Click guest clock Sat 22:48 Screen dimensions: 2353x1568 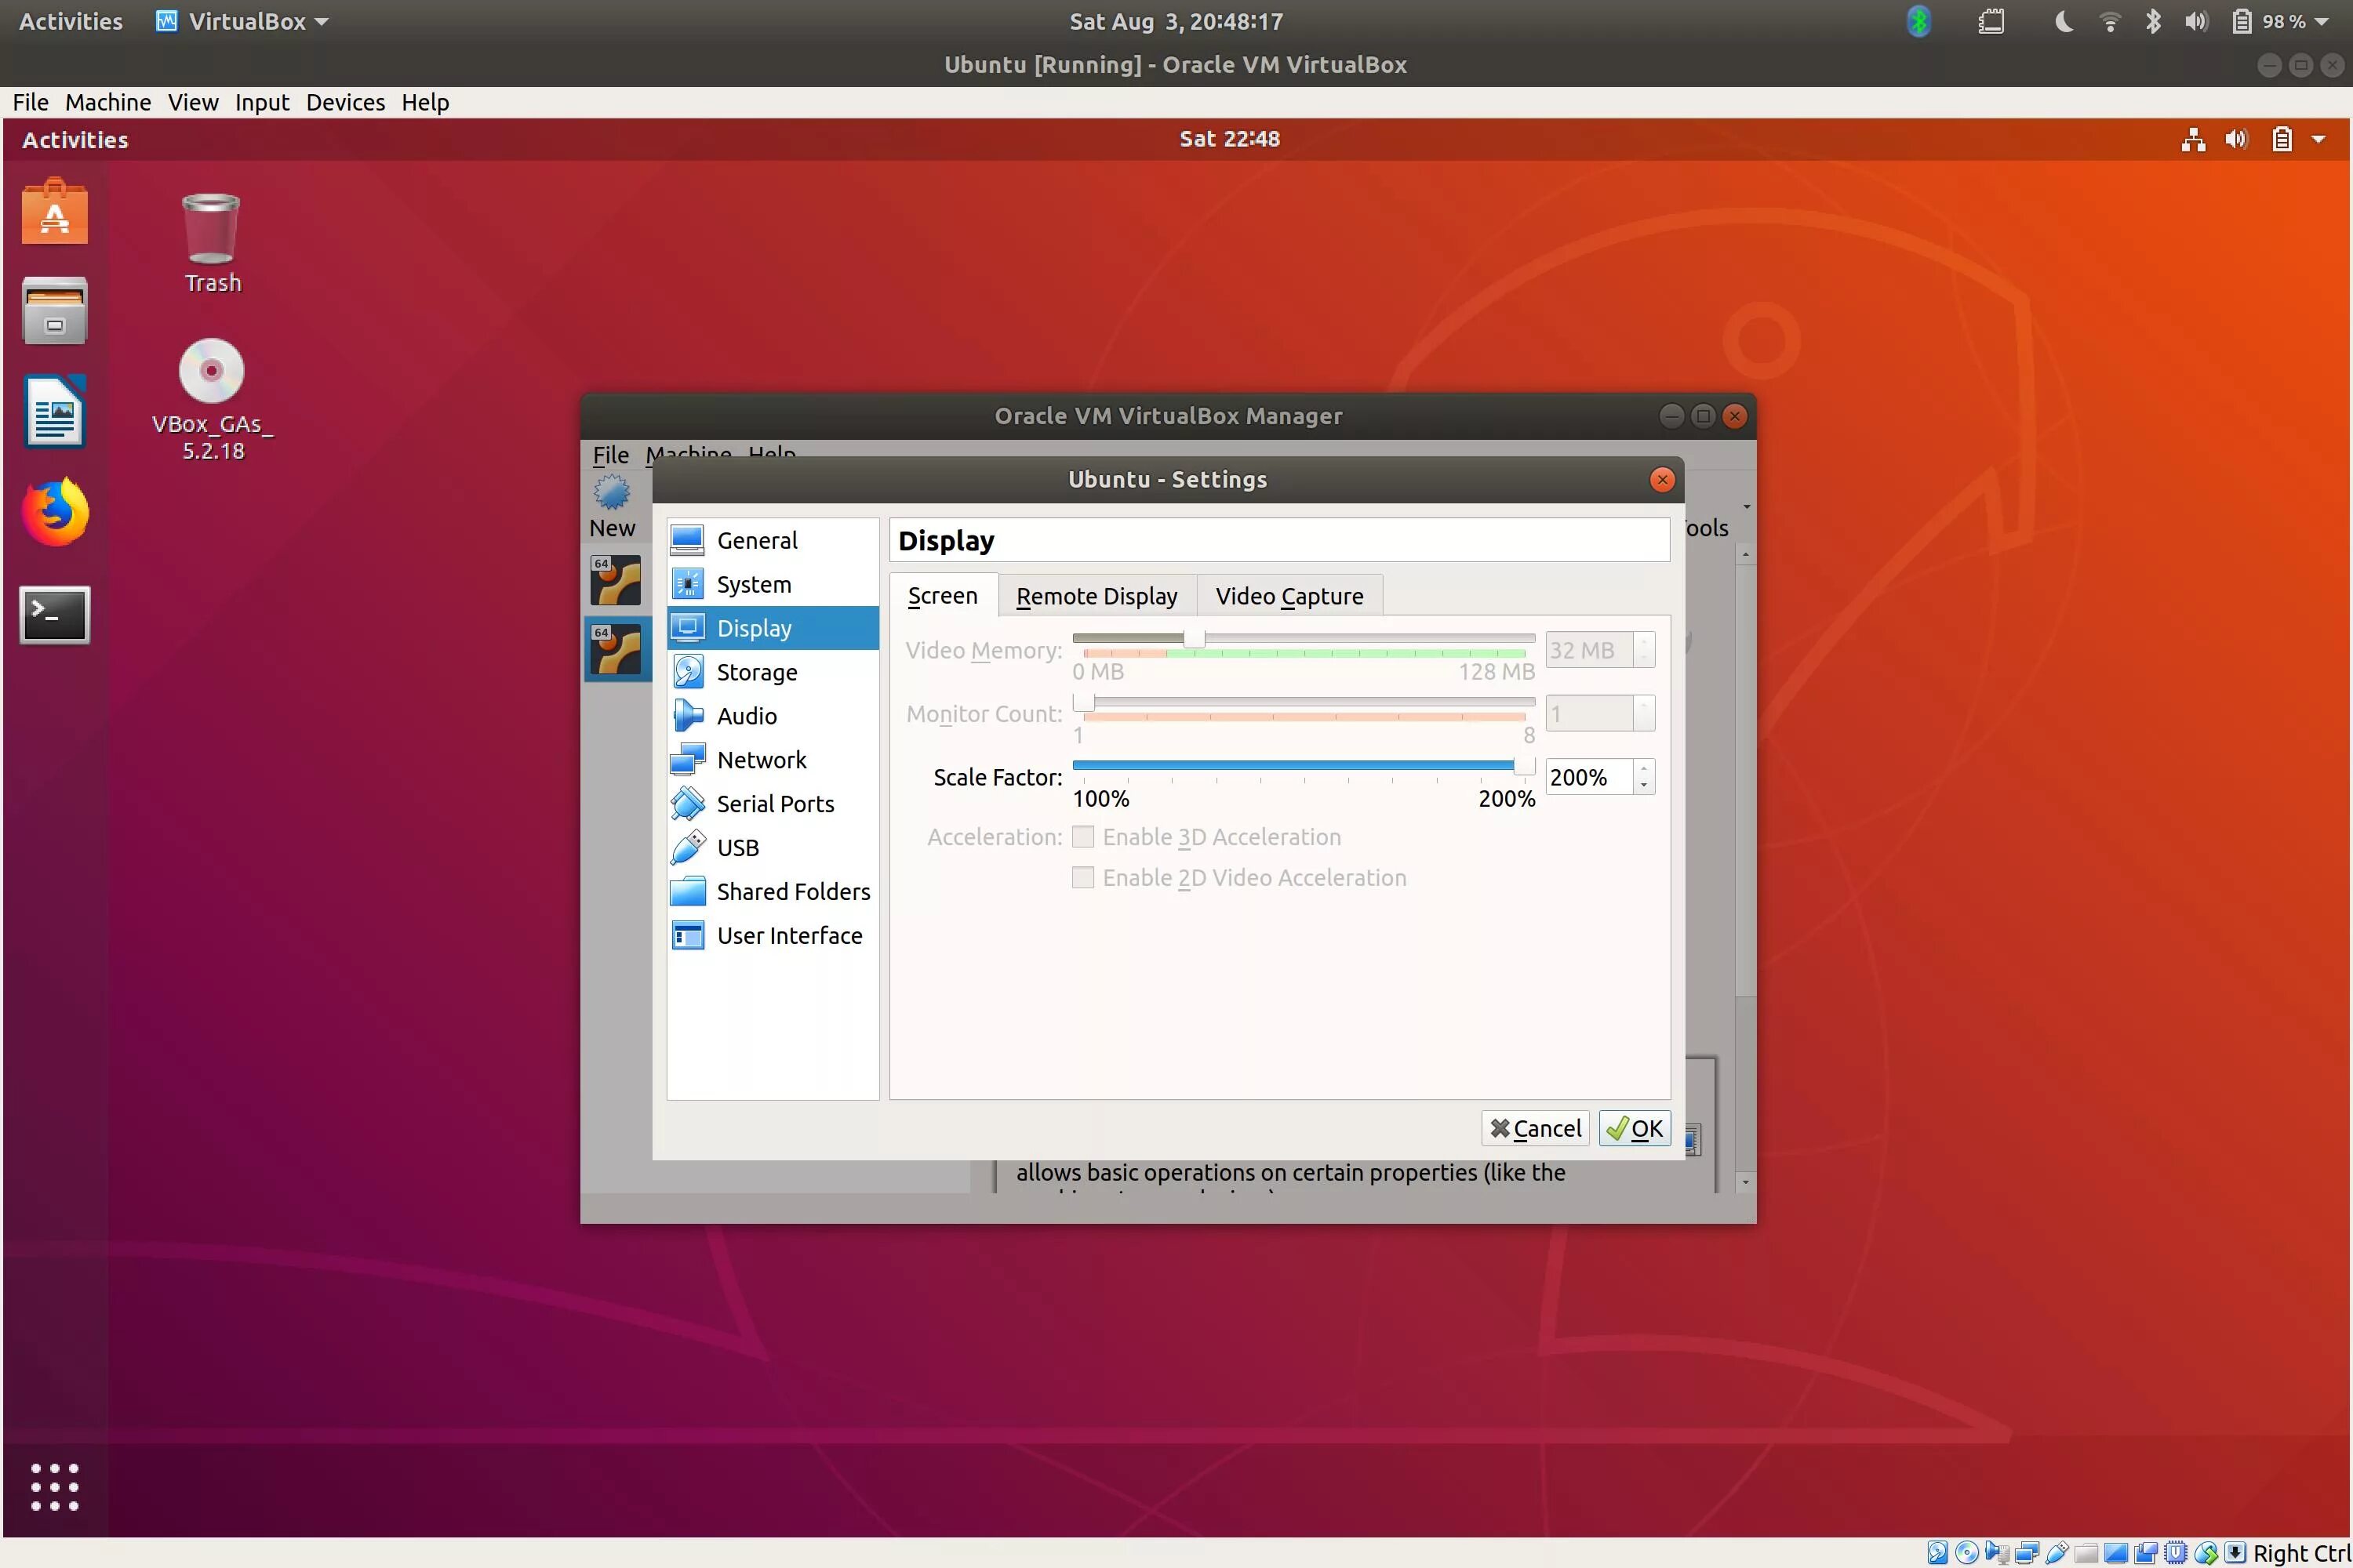(x=1230, y=139)
